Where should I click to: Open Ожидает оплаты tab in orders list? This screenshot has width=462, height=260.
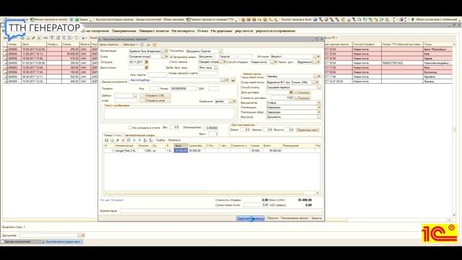(154, 30)
